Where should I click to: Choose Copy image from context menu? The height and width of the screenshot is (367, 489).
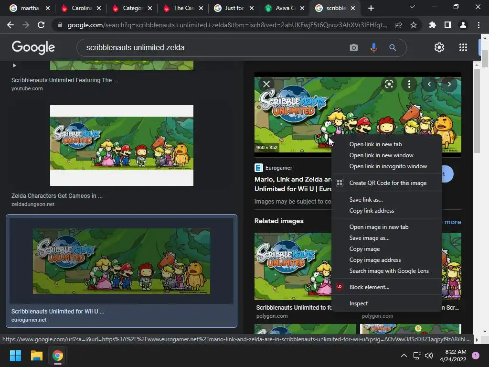(387, 249)
